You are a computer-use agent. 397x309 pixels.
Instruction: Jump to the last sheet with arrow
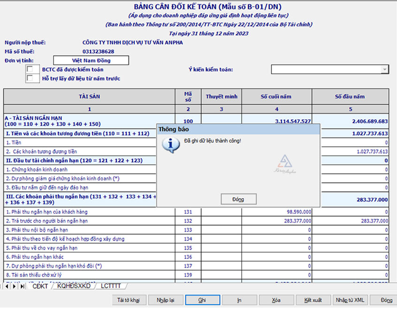tap(22, 286)
